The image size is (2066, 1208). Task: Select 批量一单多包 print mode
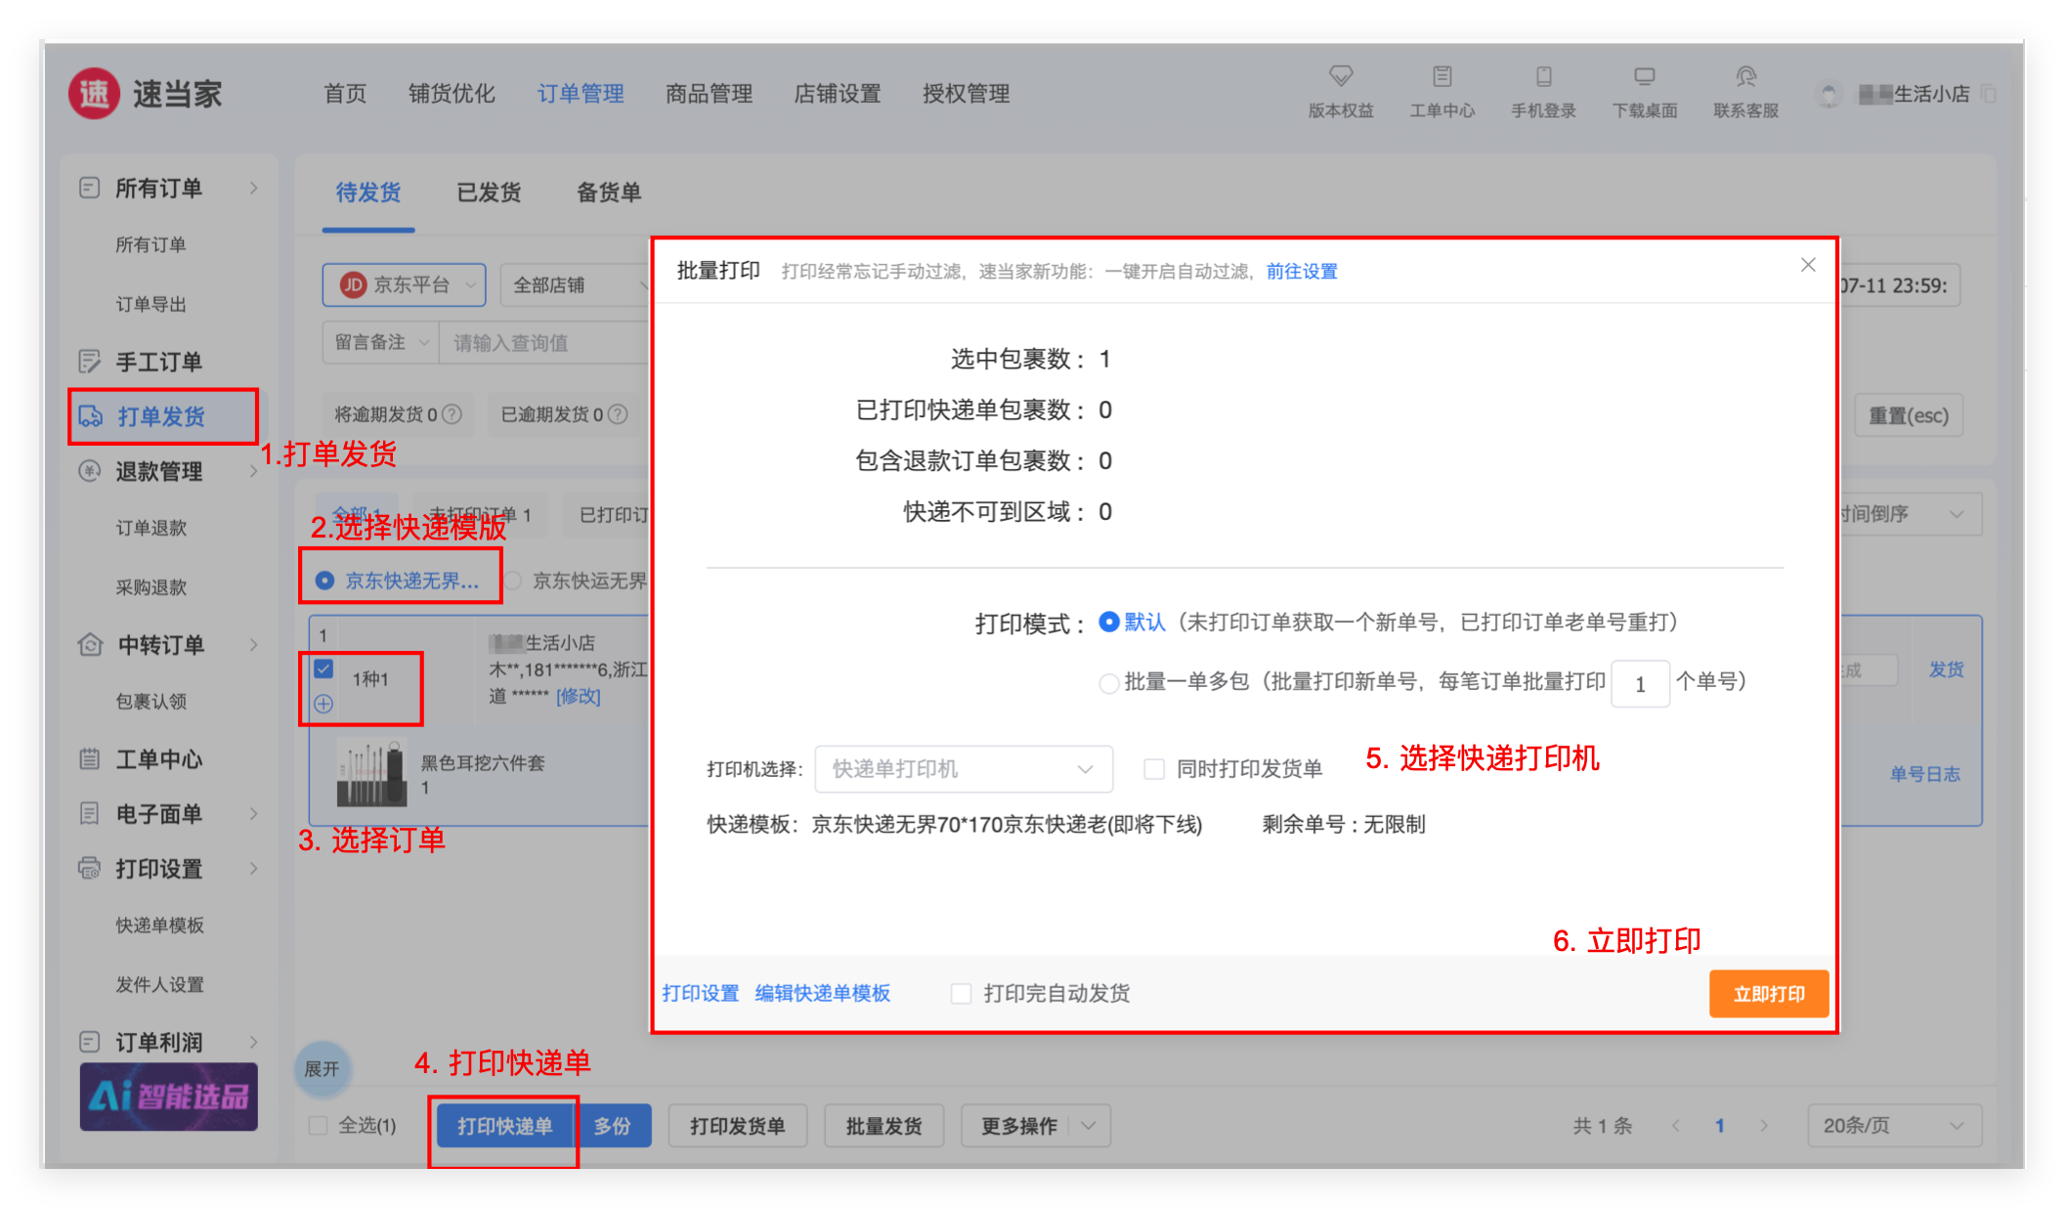(1108, 683)
